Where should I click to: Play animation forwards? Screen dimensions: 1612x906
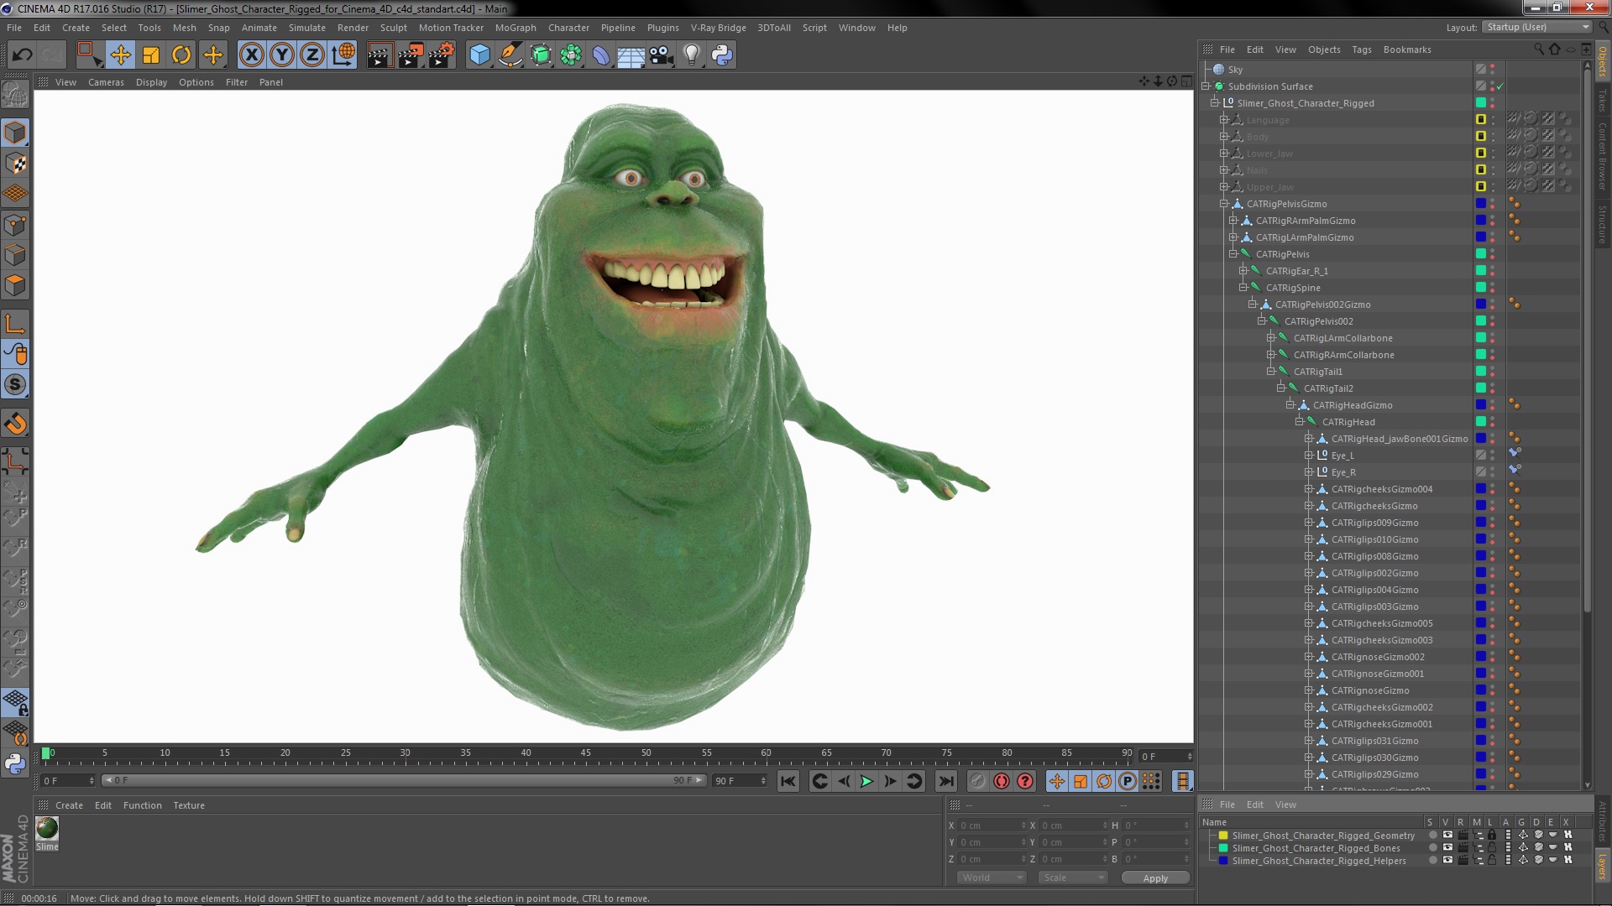(866, 781)
